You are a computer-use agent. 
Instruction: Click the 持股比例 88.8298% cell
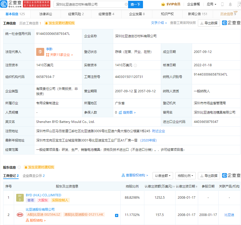[x=132, y=198]
